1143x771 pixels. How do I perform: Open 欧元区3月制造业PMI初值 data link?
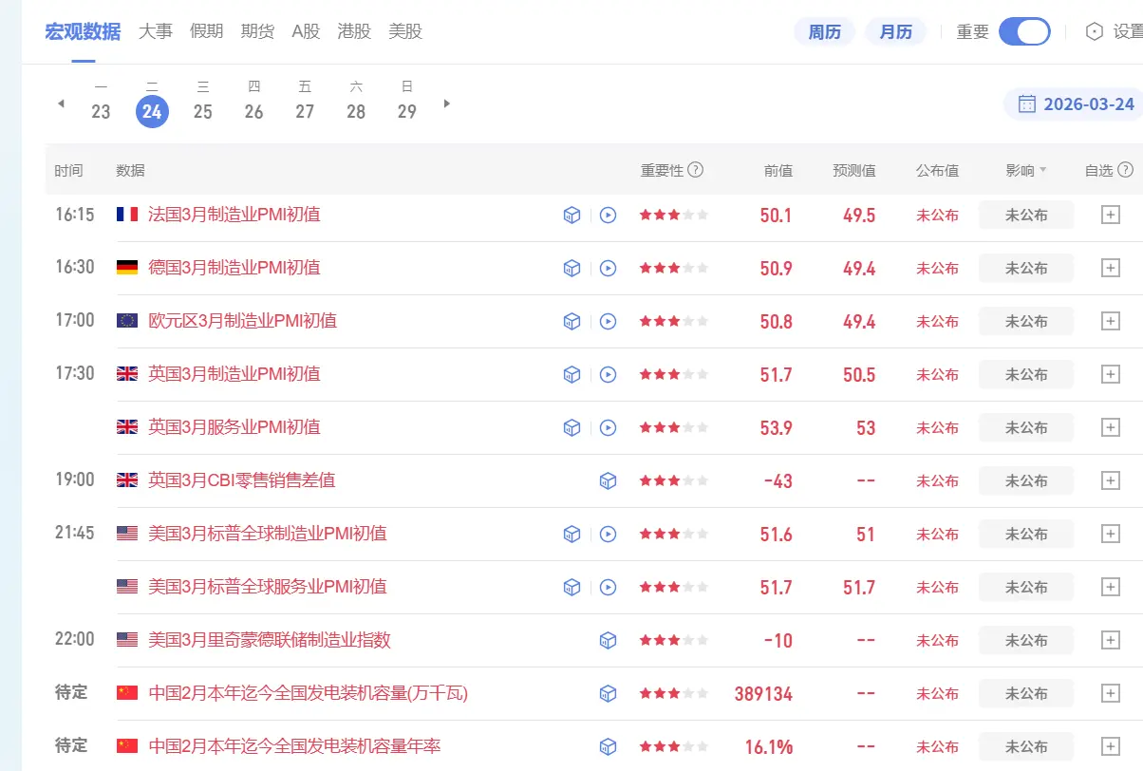pos(242,321)
